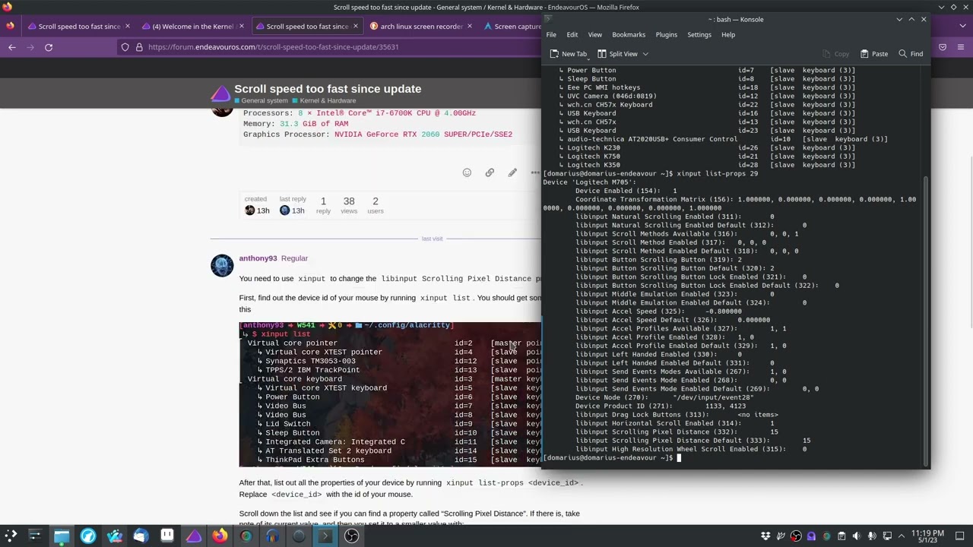Screen dimensions: 973x547
Task: Open the Konsole Bookmarks menu
Action: coord(629,35)
